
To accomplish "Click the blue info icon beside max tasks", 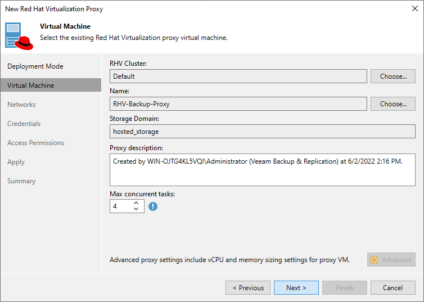I will point(153,206).
